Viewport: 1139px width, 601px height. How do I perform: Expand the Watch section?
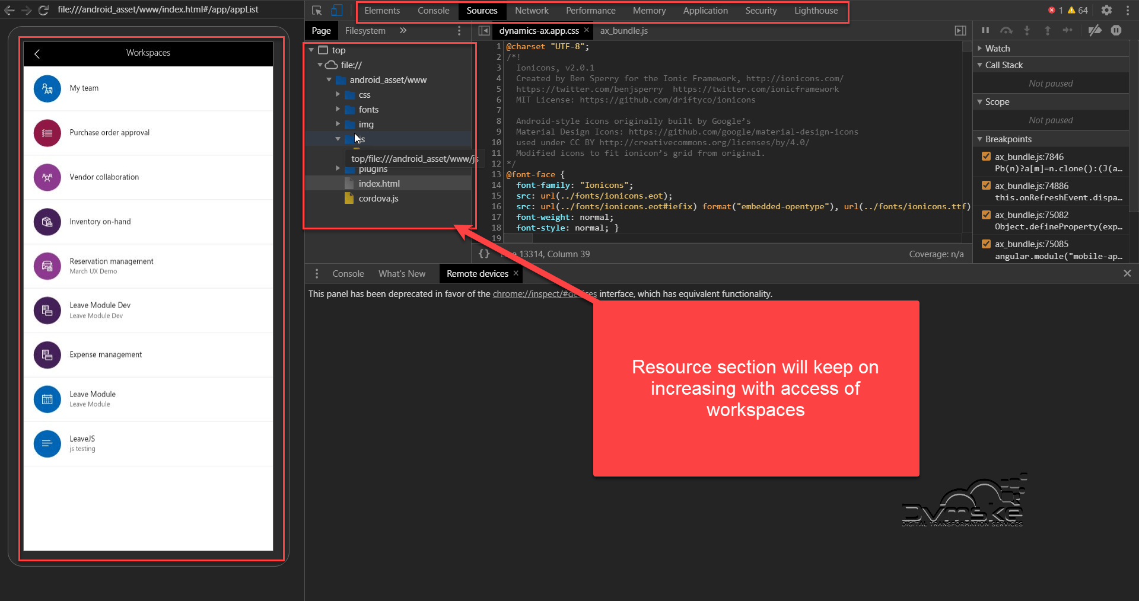click(x=980, y=49)
